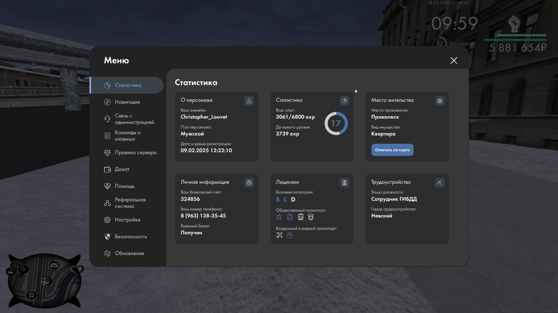Select Настройки in the sidebar

point(127,220)
